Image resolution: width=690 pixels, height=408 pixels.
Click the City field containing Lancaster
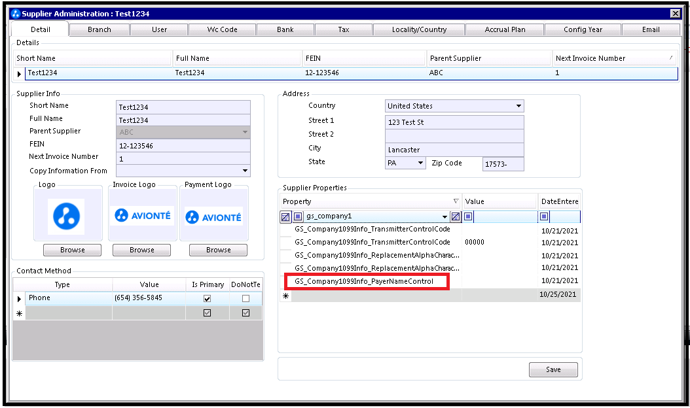tap(454, 150)
